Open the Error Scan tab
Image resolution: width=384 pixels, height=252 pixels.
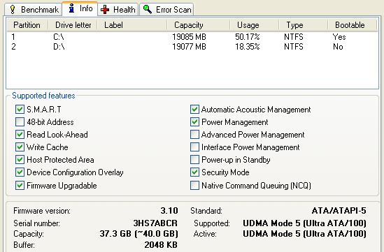coord(166,10)
